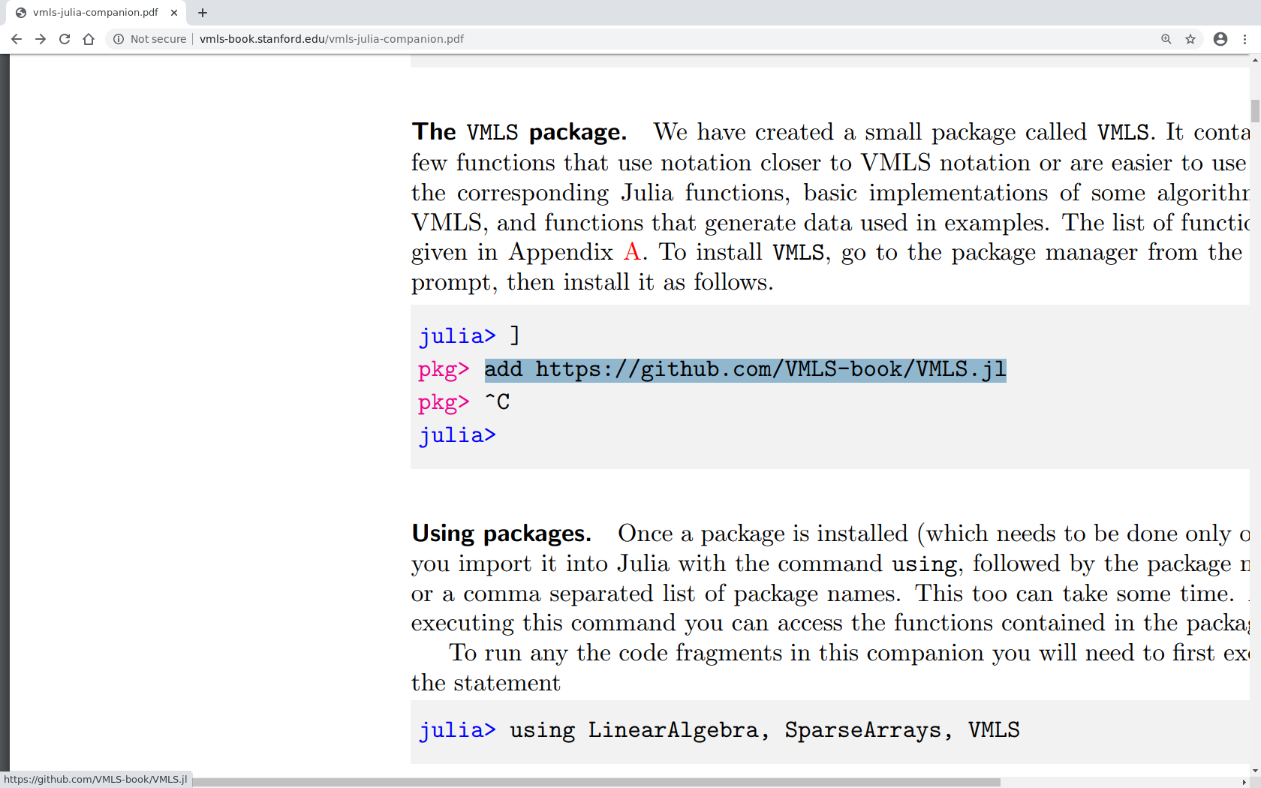This screenshot has width=1261, height=788.
Task: Click the vertical scrollbar down arrow
Action: [1255, 771]
